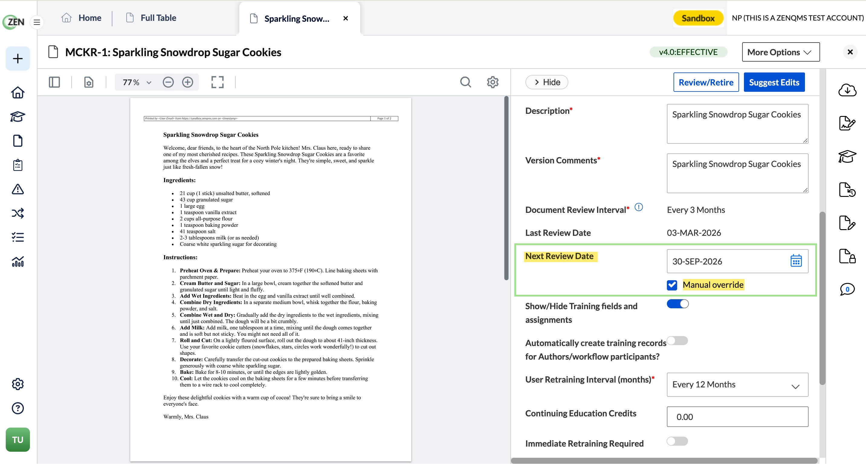
Task: Click the cloud download icon
Action: [847, 90]
